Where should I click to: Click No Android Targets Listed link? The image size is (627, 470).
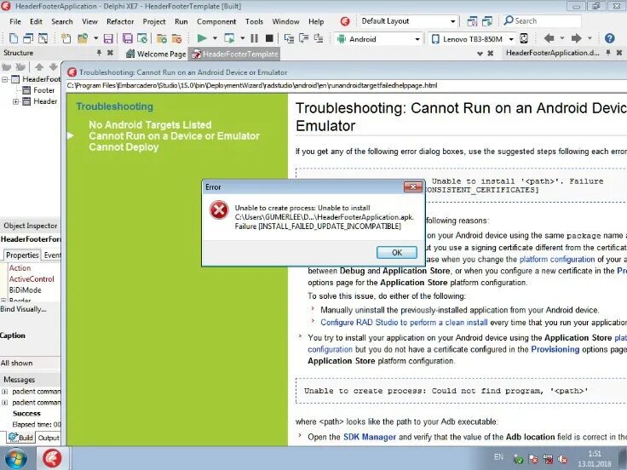tap(150, 124)
